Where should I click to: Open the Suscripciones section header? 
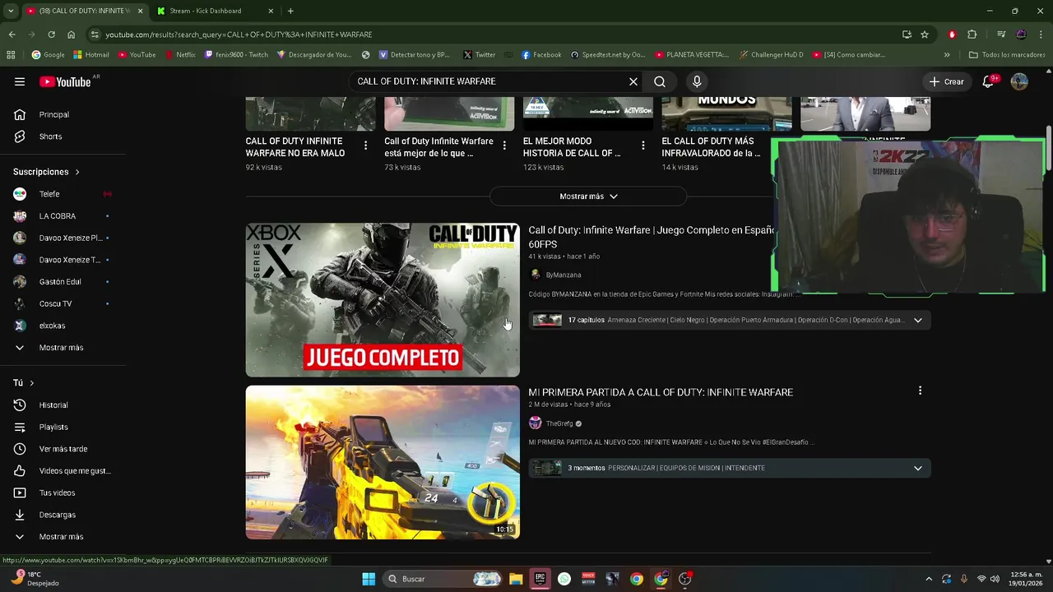coord(47,172)
